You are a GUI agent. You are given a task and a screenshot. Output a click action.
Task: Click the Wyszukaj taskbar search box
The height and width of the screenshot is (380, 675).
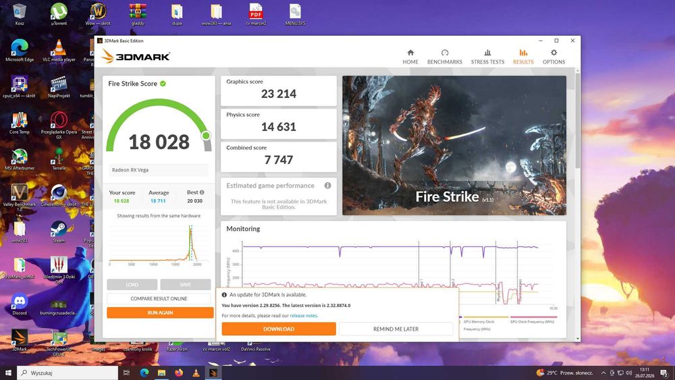[67, 373]
